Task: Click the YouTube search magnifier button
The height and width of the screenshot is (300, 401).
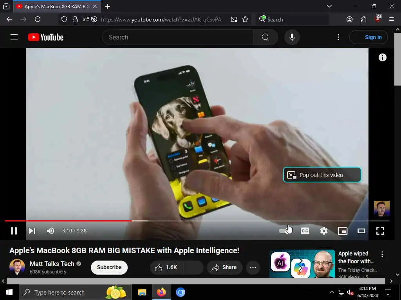Action: tap(266, 37)
